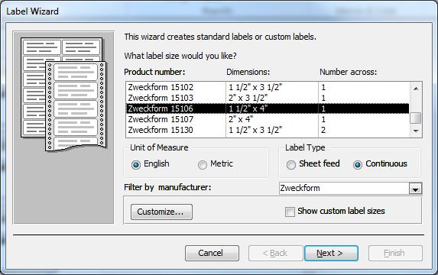
Task: Click the Cancel button
Action: pyautogui.click(x=212, y=253)
